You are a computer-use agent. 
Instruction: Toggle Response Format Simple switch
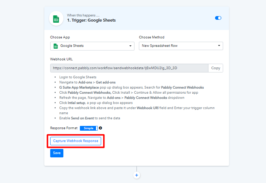coord(89,128)
